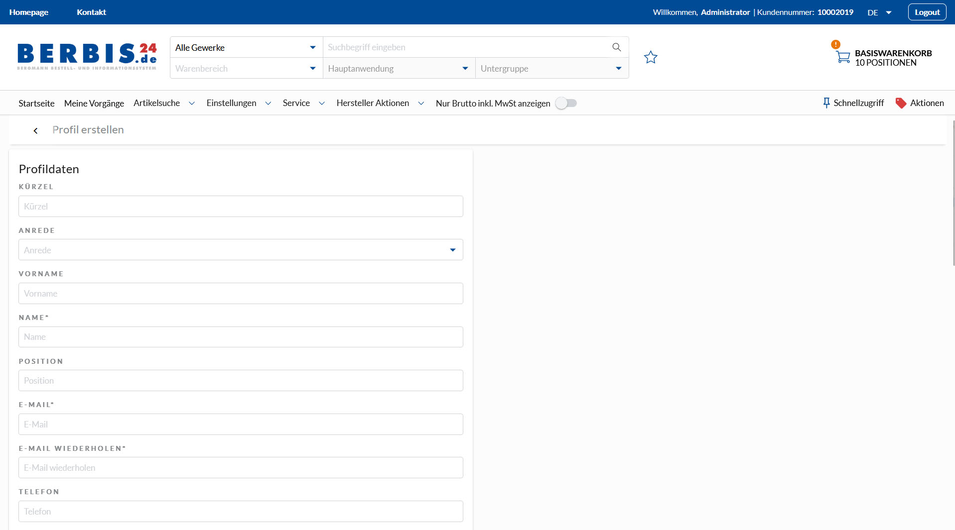Open Aktionen

tap(927, 103)
